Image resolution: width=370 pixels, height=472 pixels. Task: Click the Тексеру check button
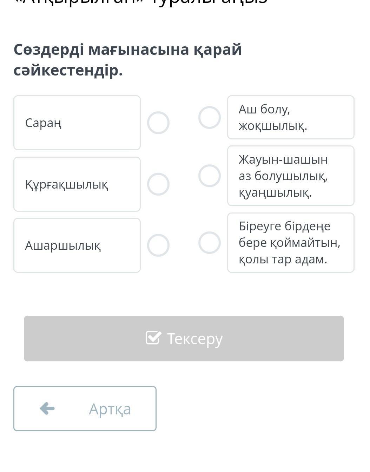coord(184,339)
